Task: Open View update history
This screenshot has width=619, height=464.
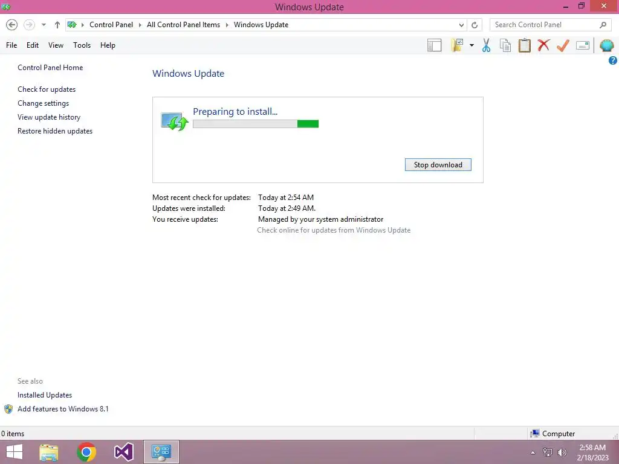Action: pos(49,117)
